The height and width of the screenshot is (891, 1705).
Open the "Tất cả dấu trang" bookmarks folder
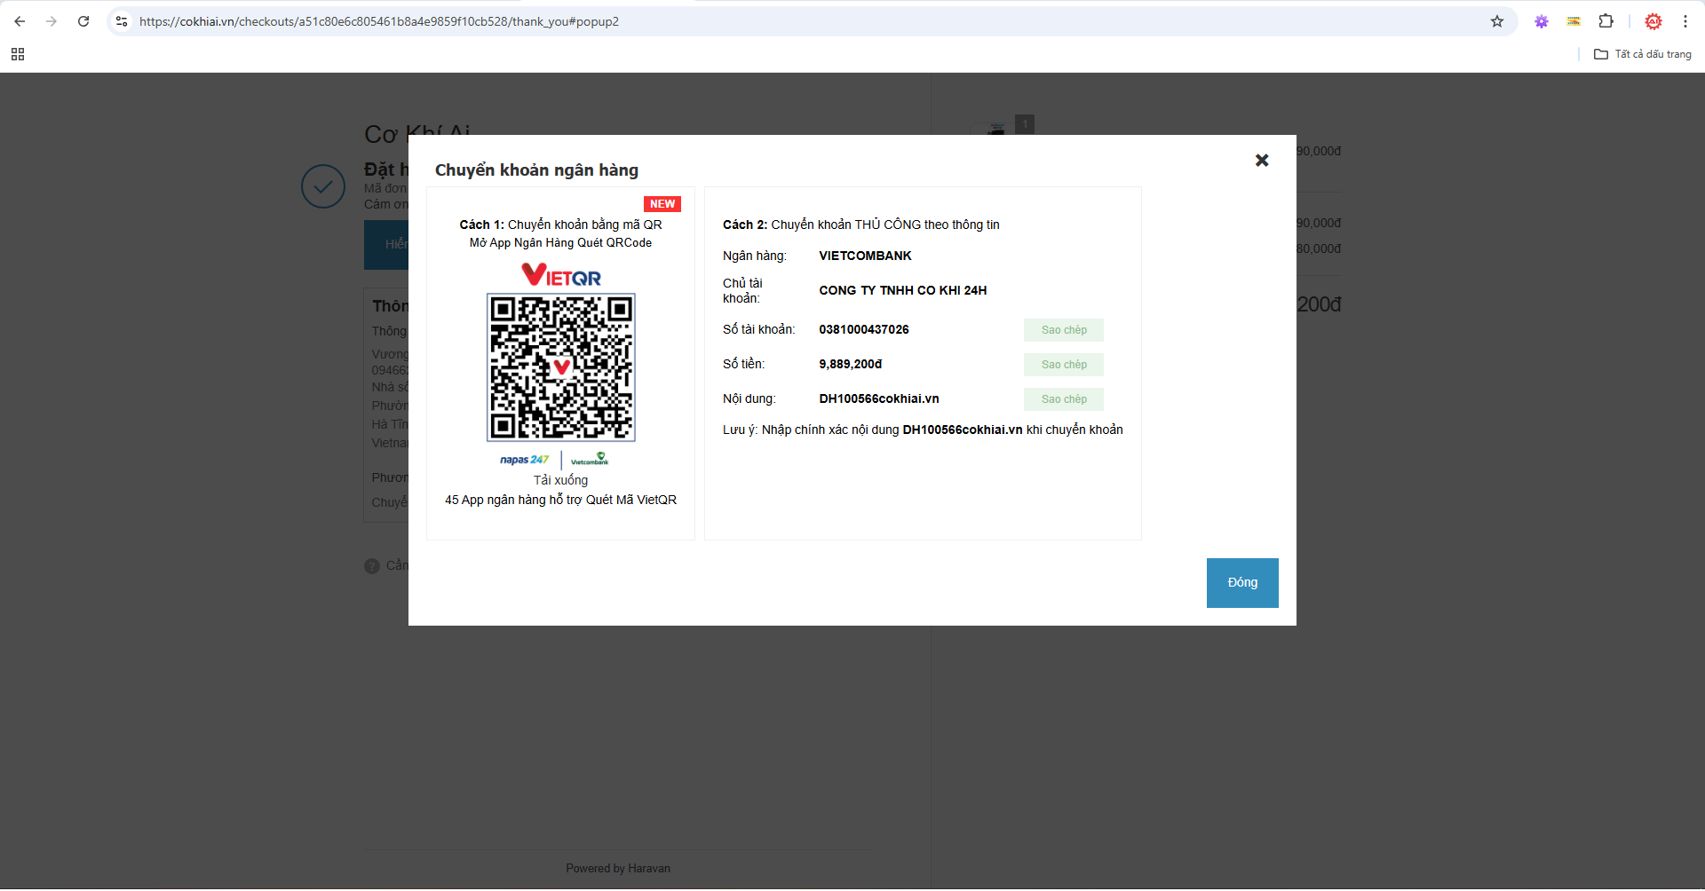(1643, 54)
